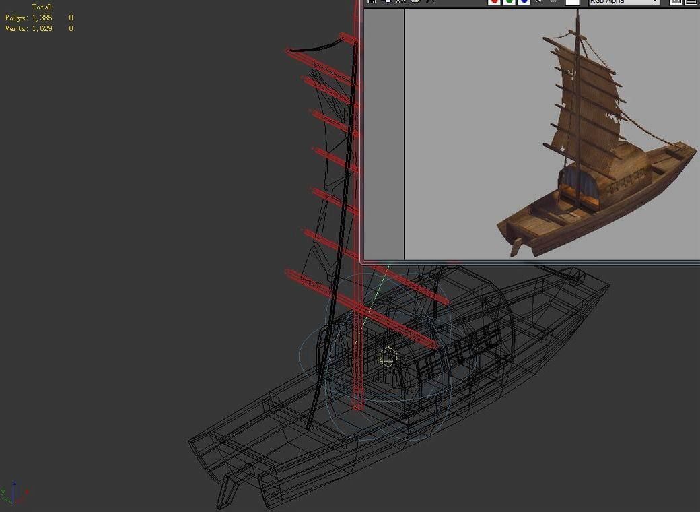Open the RGB Alpha channel dropdown
The height and width of the screenshot is (512, 700).
click(624, 2)
